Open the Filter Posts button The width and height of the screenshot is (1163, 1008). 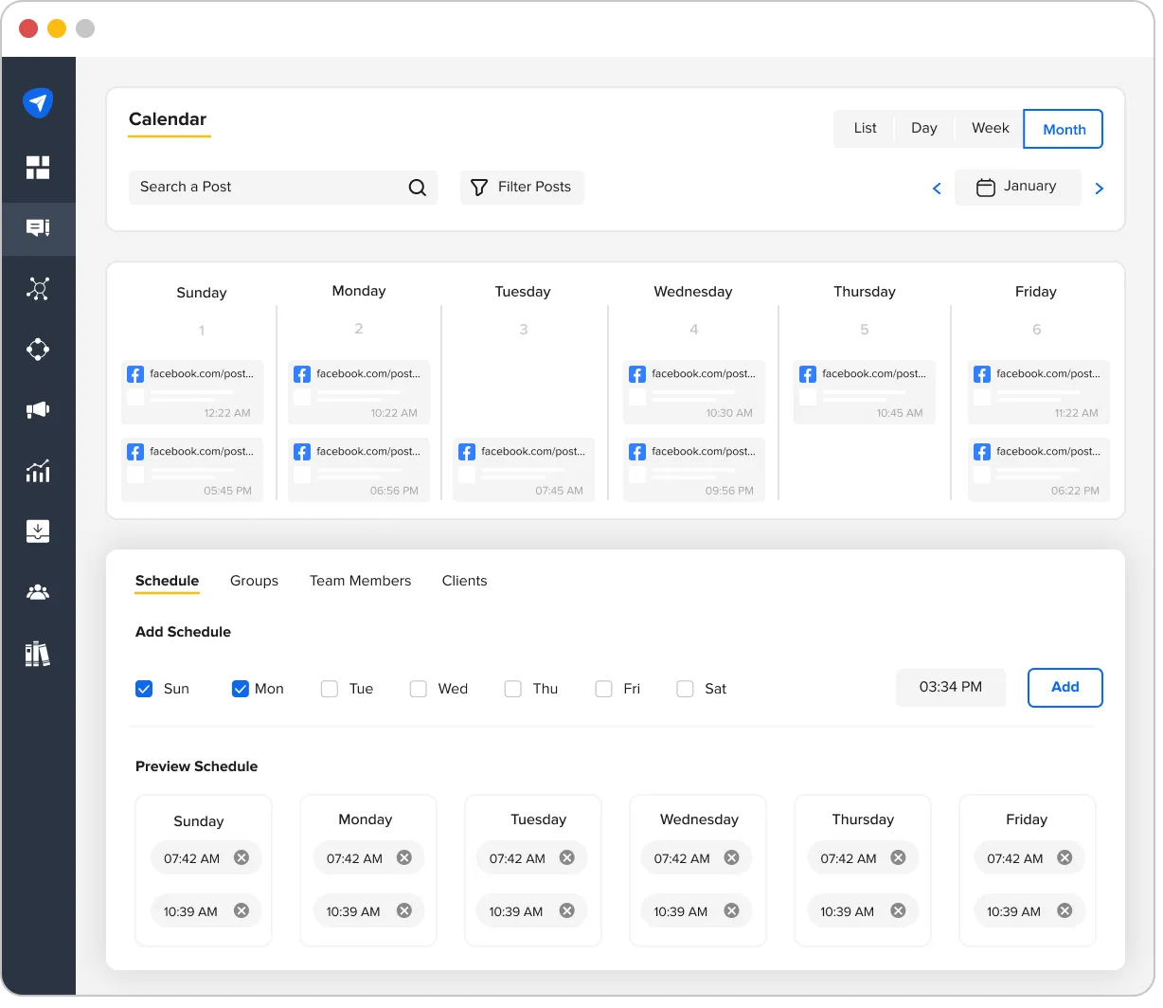click(x=522, y=187)
